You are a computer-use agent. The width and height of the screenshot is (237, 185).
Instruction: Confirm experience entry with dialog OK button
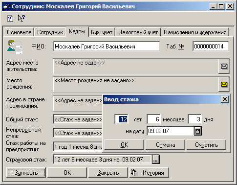pos(124,145)
